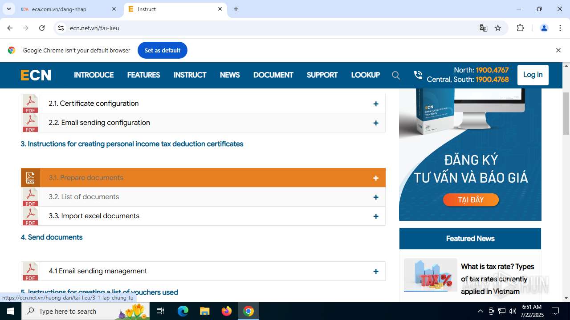Open the Chrome profile avatar
This screenshot has width=570, height=320.
tap(544, 28)
